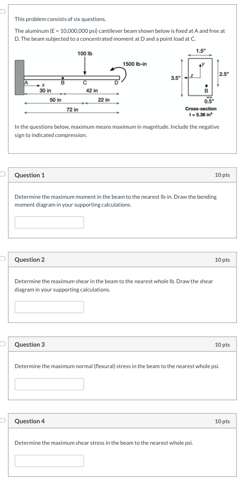
Task: Flag Question 2 for review
Action: [2, 258]
